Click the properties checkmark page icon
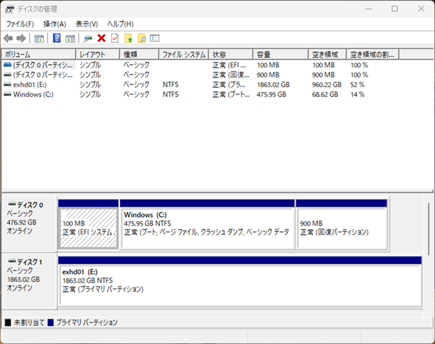Viewport: 435px width, 344px height. tap(115, 38)
